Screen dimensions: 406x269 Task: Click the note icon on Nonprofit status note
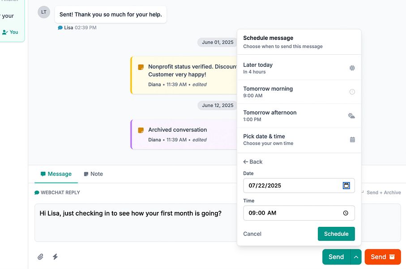pos(141,67)
